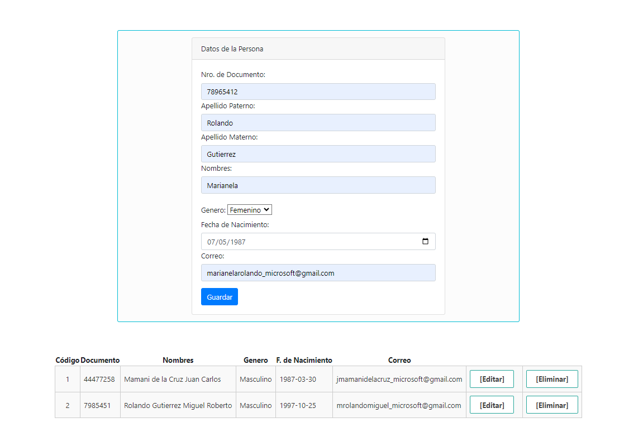Click the Apellido Paterno input field
624x432 pixels.
point(318,123)
